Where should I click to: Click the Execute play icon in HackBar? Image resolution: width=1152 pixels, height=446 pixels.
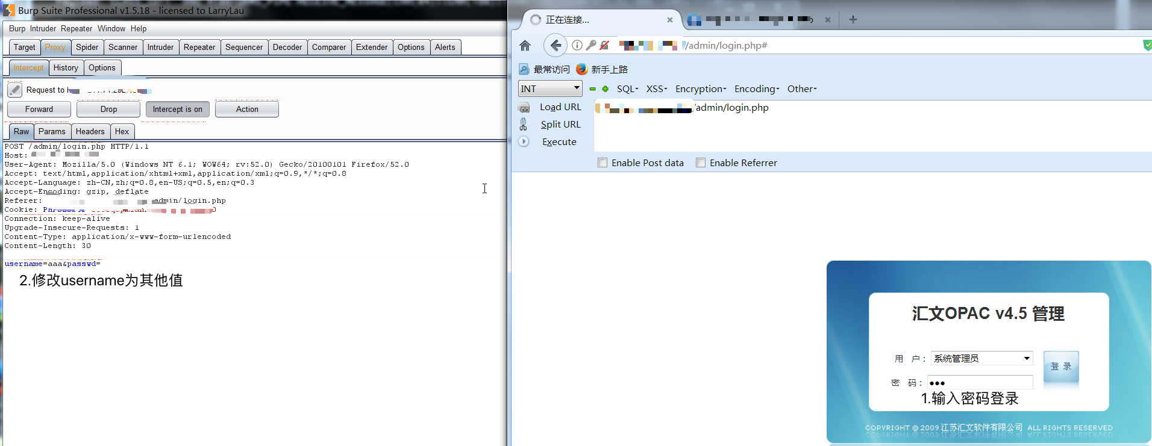pos(524,141)
